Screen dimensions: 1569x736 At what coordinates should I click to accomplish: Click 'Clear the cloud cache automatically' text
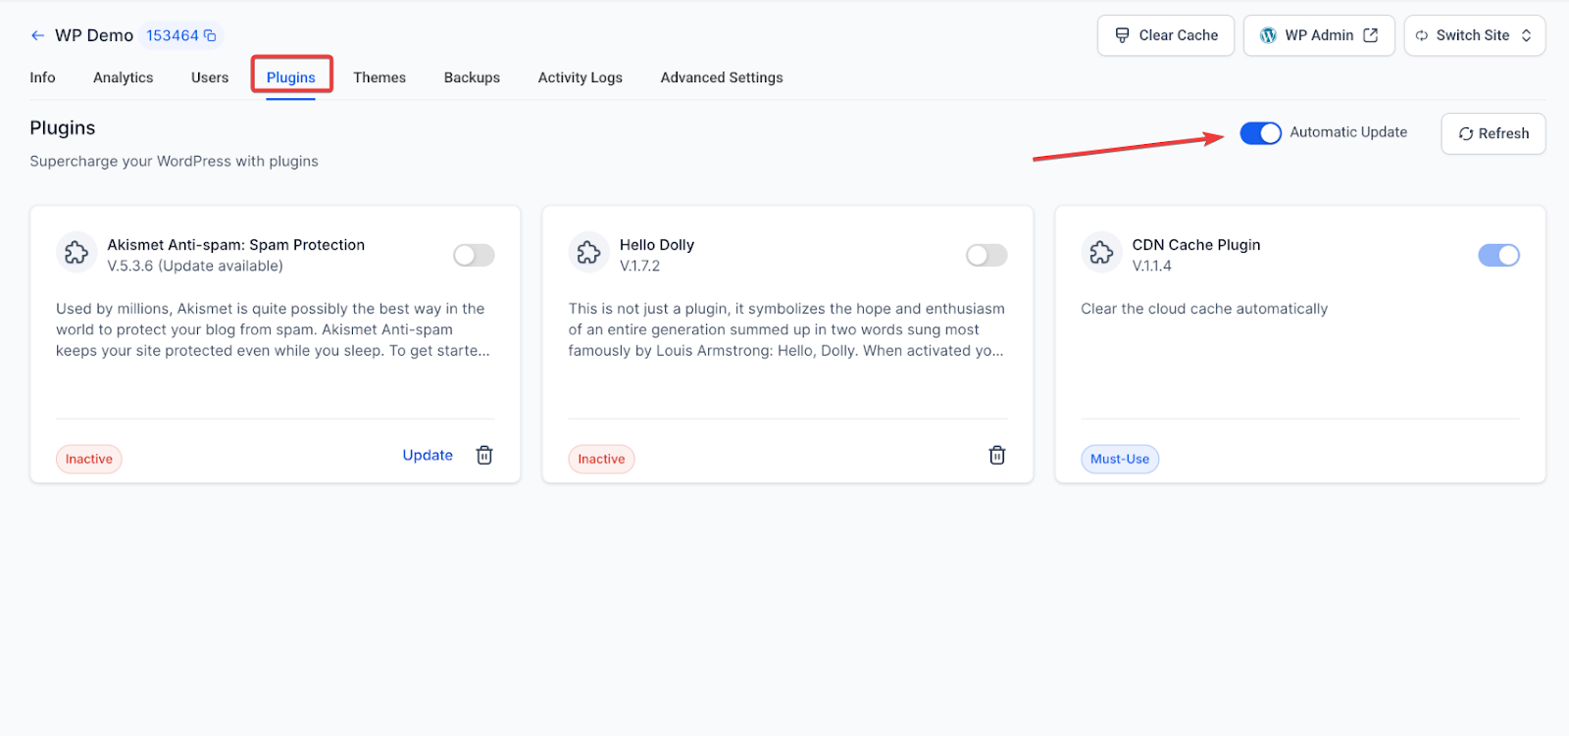tap(1204, 309)
